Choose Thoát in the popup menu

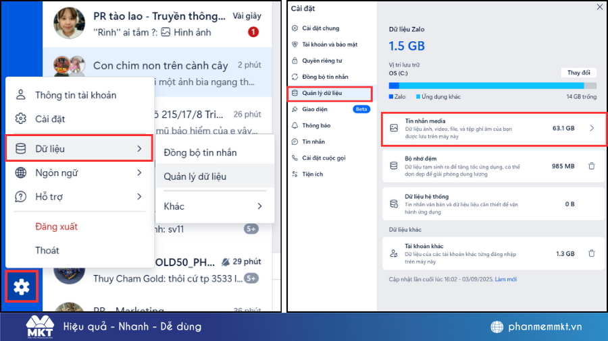47,251
